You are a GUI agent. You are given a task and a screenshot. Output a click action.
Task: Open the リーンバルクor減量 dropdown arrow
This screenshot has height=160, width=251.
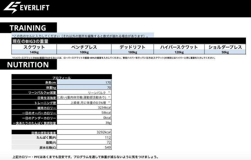click(x=109, y=92)
